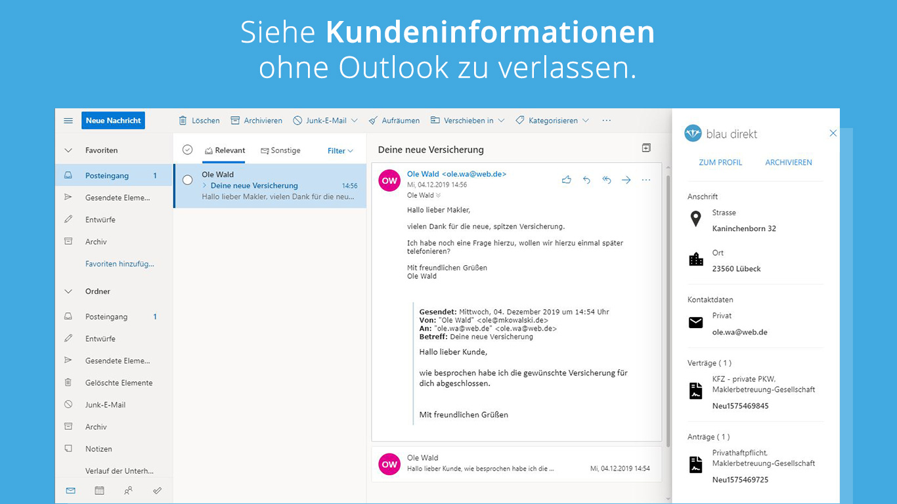Expand the Ole Wald recipients chevron
The image size is (897, 504).
click(x=438, y=196)
